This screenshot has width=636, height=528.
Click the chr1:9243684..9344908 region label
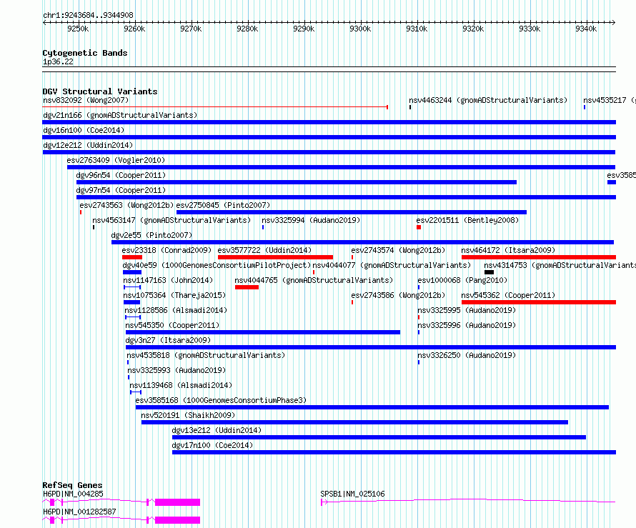88,15
